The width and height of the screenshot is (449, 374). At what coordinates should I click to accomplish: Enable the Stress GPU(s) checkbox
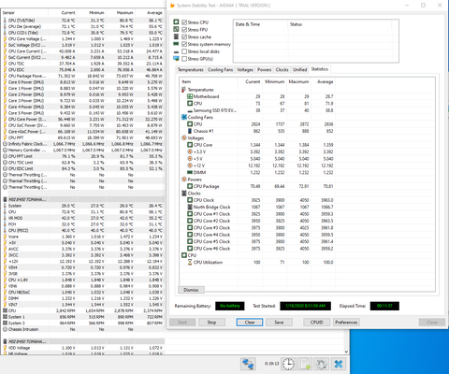point(184,59)
